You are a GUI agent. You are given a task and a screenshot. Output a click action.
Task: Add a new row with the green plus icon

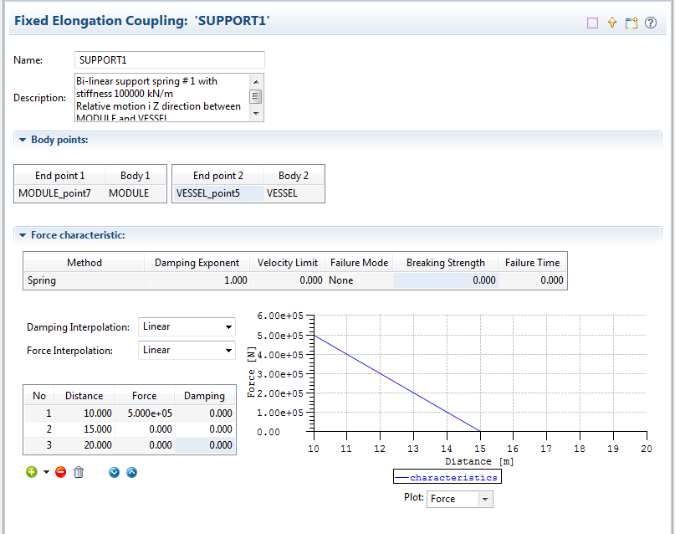(32, 472)
